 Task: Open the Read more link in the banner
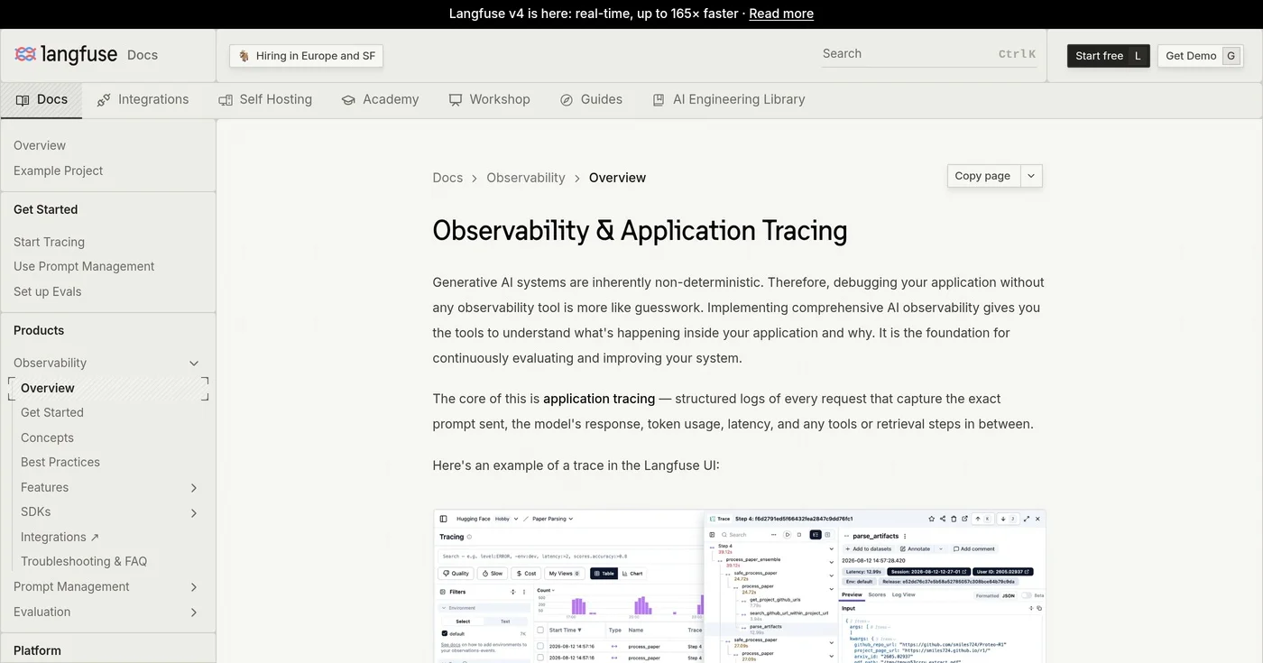(x=781, y=14)
